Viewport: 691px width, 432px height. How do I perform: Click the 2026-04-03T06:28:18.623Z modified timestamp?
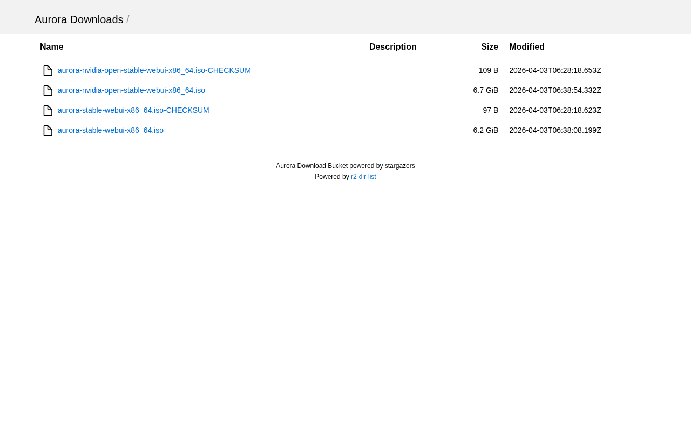[x=555, y=110]
